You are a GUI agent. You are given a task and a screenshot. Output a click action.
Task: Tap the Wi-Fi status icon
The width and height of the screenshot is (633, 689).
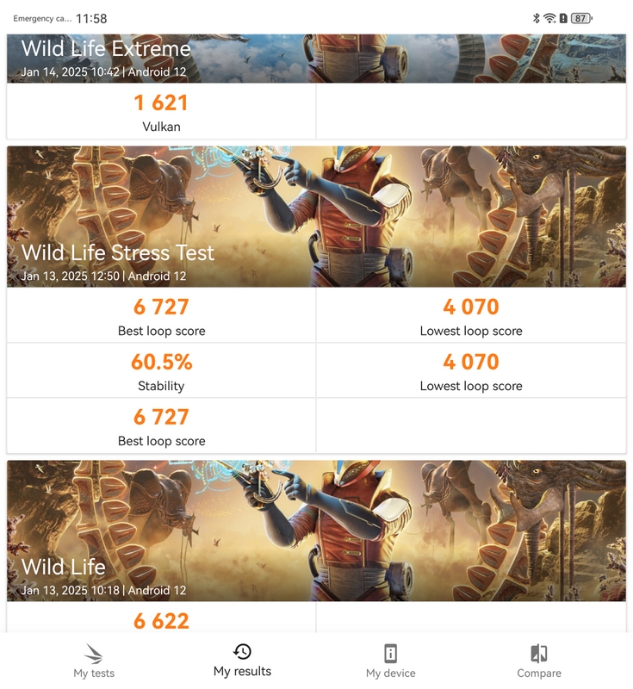549,18
